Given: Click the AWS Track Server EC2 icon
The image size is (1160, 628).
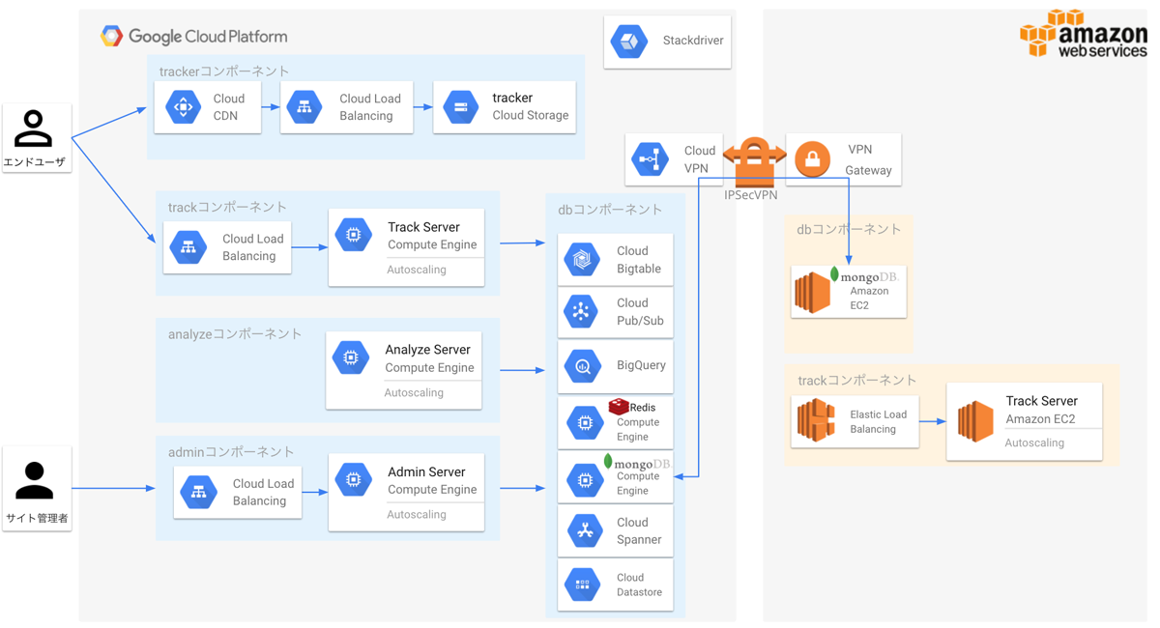Looking at the screenshot, I should [975, 421].
